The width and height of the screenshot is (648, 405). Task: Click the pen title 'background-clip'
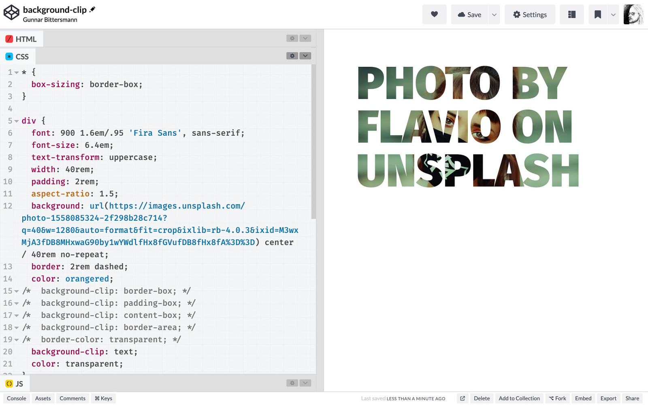click(x=55, y=10)
